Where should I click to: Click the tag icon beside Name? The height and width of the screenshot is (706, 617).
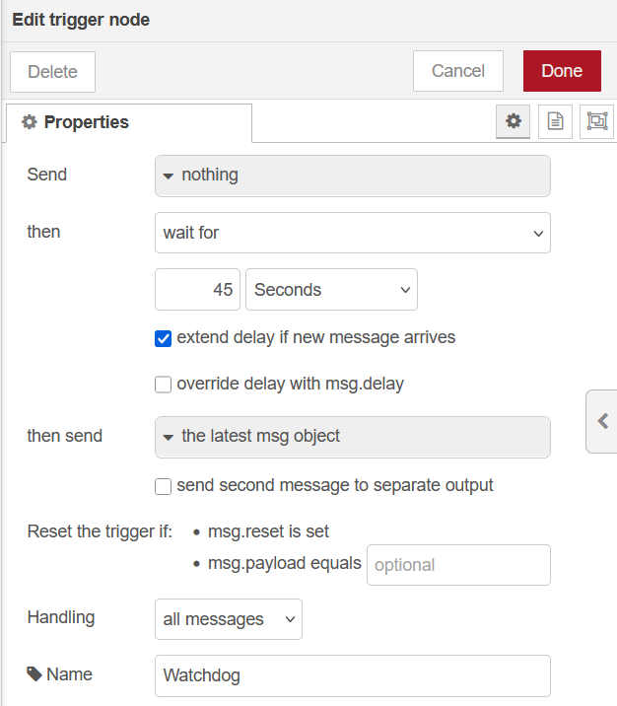click(x=34, y=674)
